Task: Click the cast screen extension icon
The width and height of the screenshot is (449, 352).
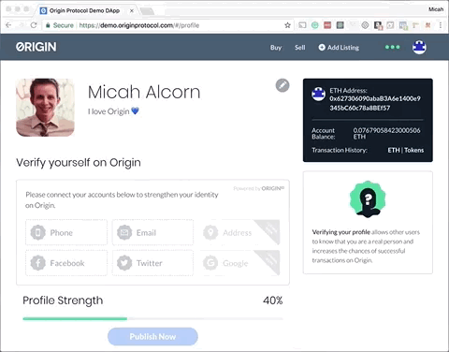Action: 302,25
